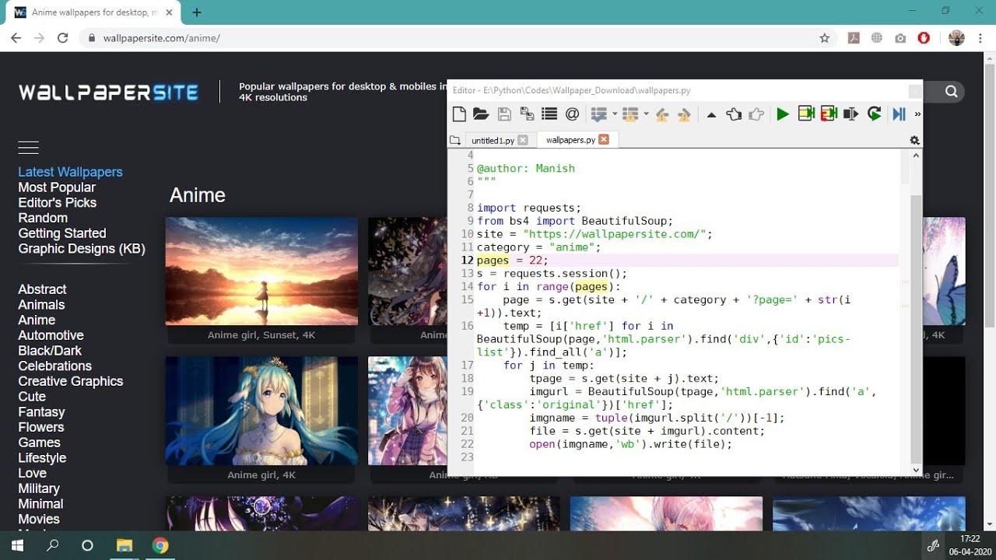Click the address bar showing wallpapersite.com/anime/
996x560 pixels.
tap(459, 38)
